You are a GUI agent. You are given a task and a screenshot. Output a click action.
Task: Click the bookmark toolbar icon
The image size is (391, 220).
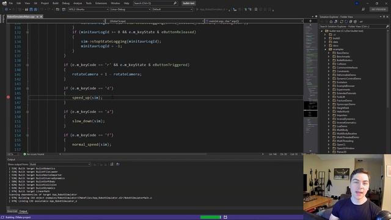(x=256, y=10)
